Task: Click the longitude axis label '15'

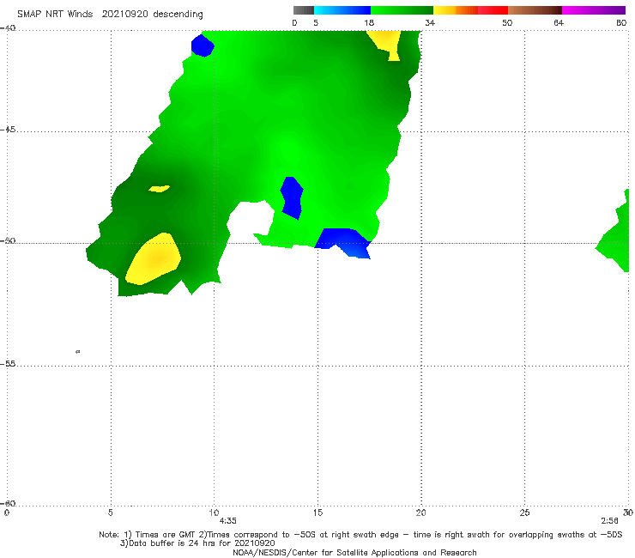Action: tap(317, 513)
